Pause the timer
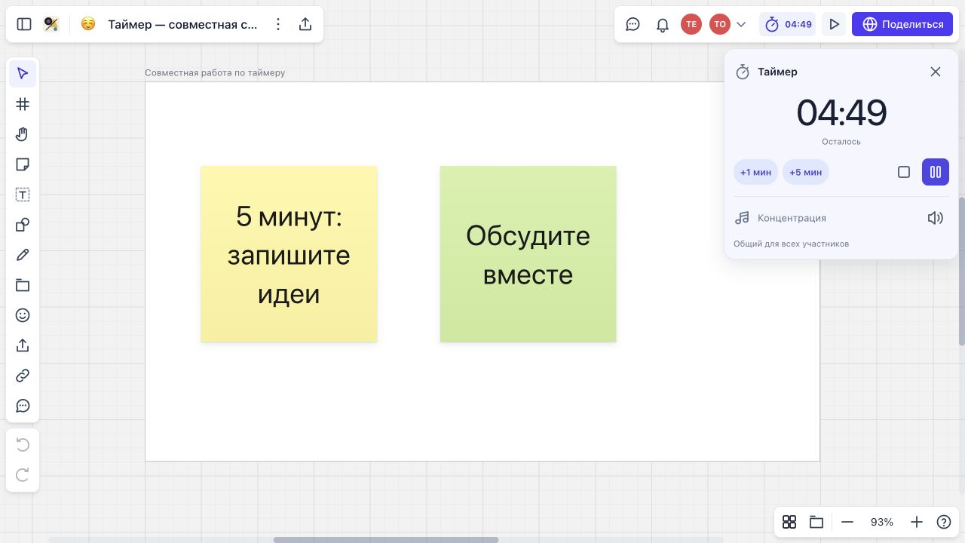Image resolution: width=965 pixels, height=543 pixels. (936, 172)
